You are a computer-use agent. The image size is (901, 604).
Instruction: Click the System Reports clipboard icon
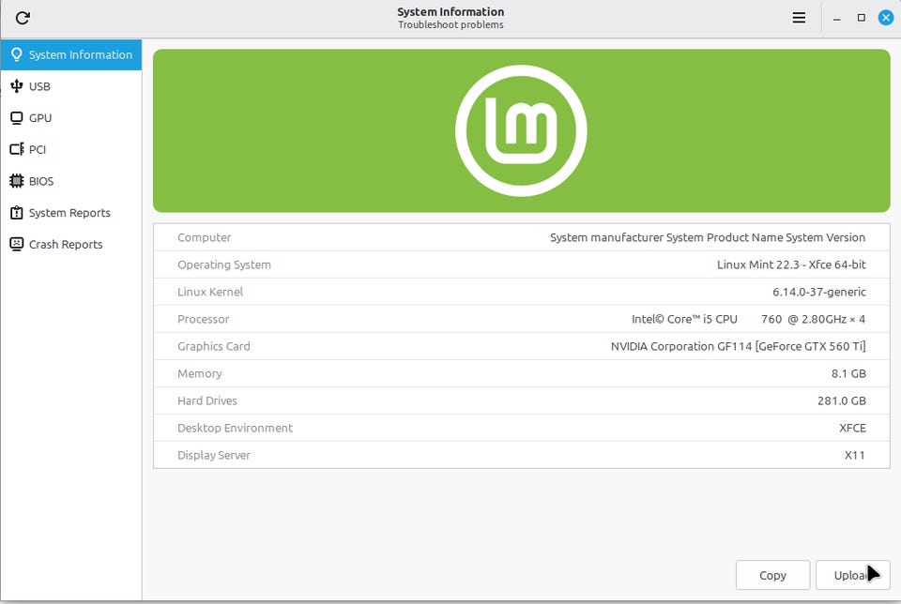pos(17,213)
